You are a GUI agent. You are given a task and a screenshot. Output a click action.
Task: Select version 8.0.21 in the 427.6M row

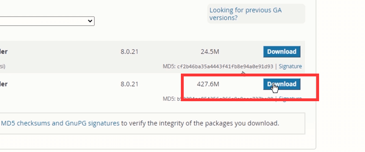pyautogui.click(x=129, y=84)
